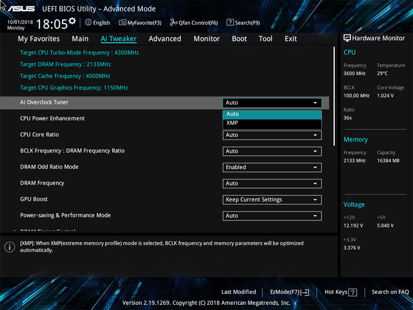The width and height of the screenshot is (413, 310).
Task: Open the Tool tab
Action: 266,39
